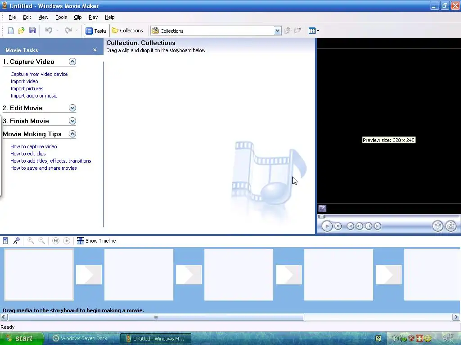Click the Narrate Timeline microphone icon

click(x=17, y=241)
